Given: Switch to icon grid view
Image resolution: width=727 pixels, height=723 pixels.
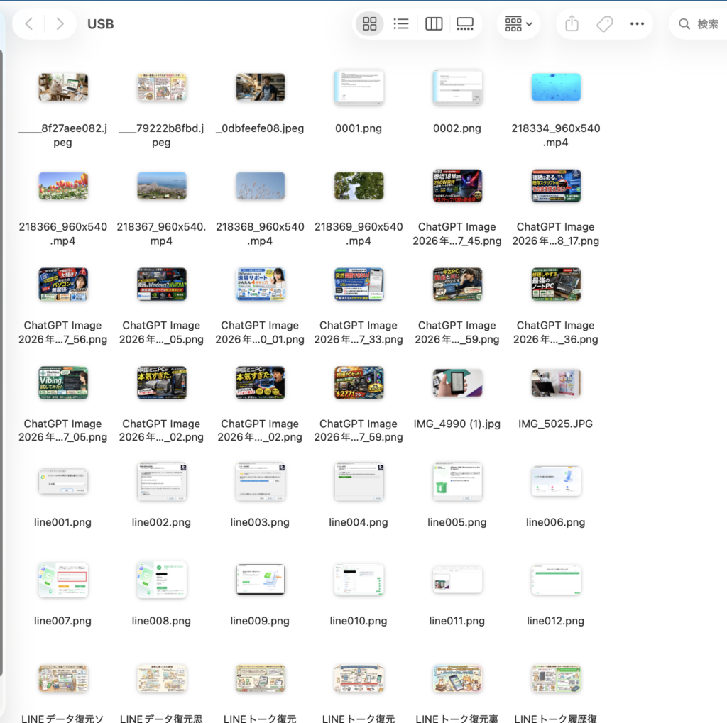Looking at the screenshot, I should 369,23.
